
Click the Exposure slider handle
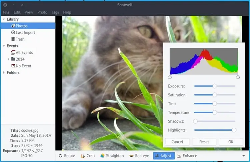tap(215, 86)
